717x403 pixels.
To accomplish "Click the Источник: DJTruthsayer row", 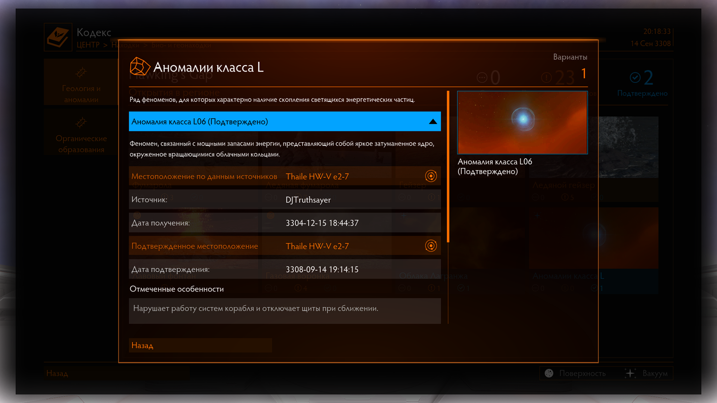I will click(285, 200).
